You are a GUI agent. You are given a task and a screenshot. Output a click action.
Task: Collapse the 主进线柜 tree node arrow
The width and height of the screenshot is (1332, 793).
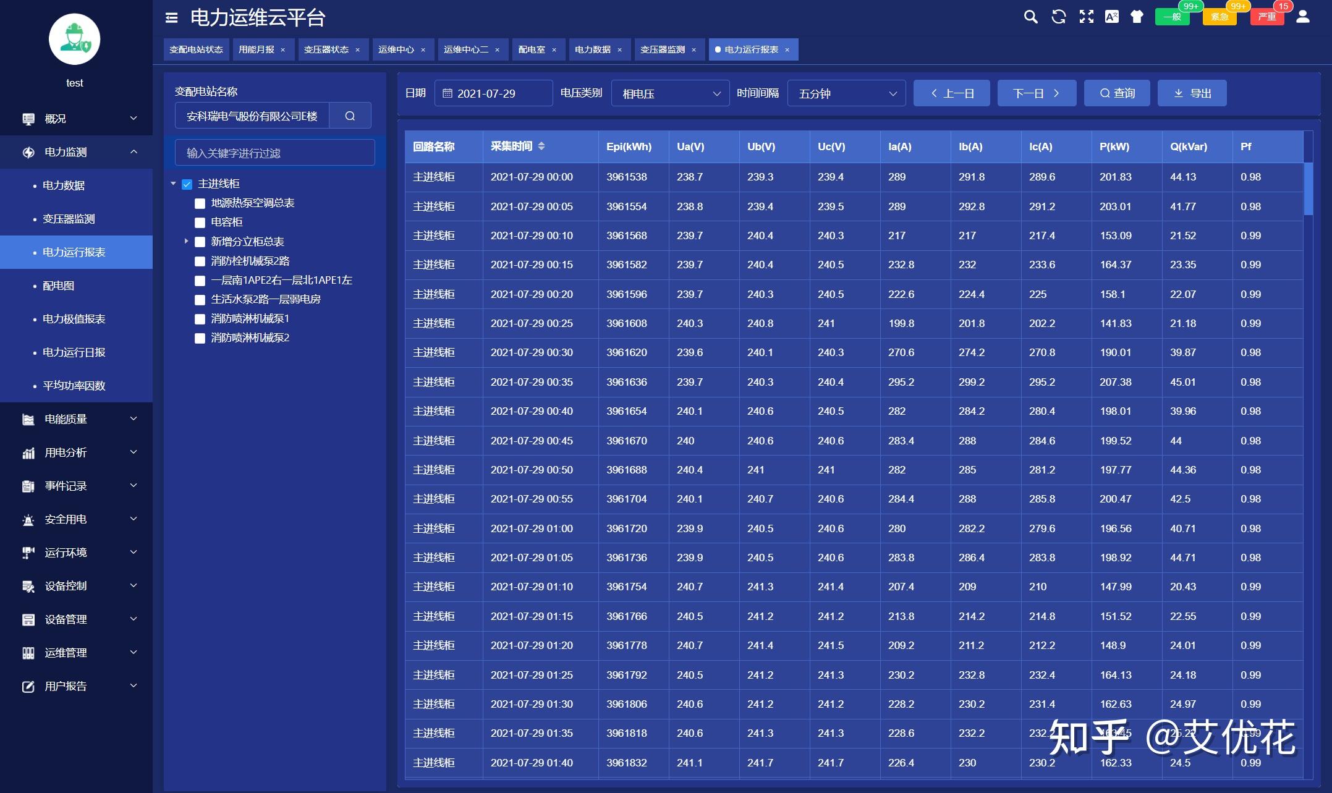[x=174, y=184]
